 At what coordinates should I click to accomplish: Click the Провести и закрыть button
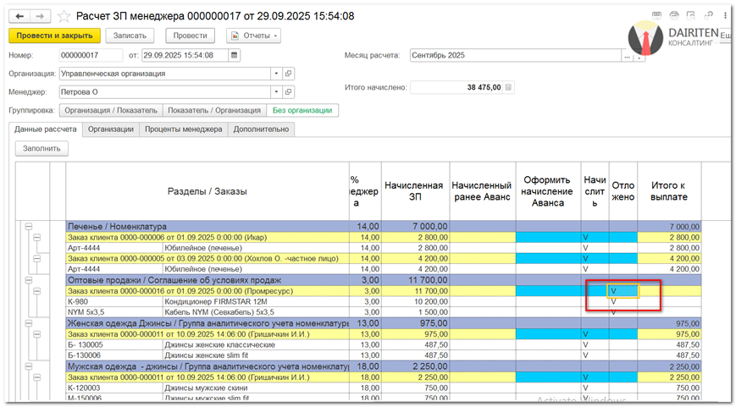pyautogui.click(x=54, y=36)
